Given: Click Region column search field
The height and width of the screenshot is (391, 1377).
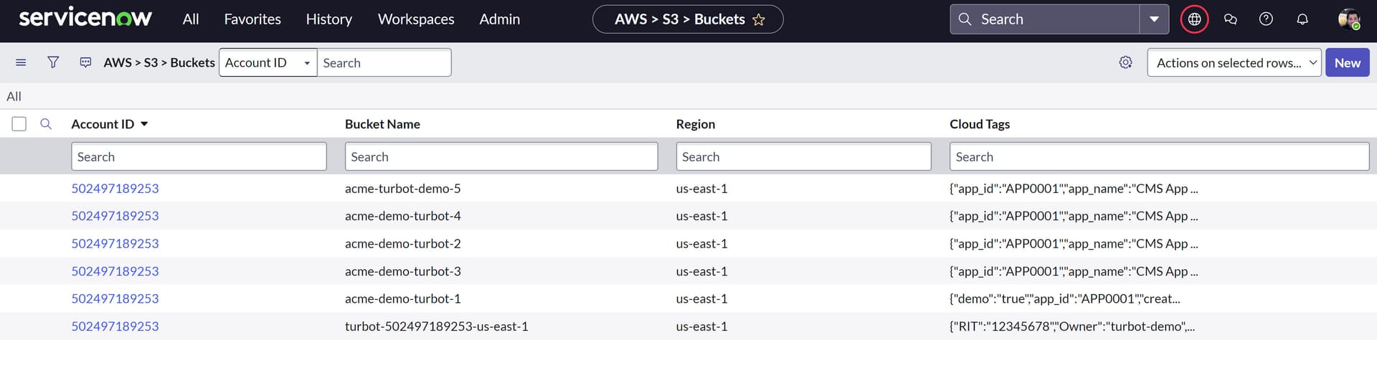Looking at the screenshot, I should click(803, 156).
